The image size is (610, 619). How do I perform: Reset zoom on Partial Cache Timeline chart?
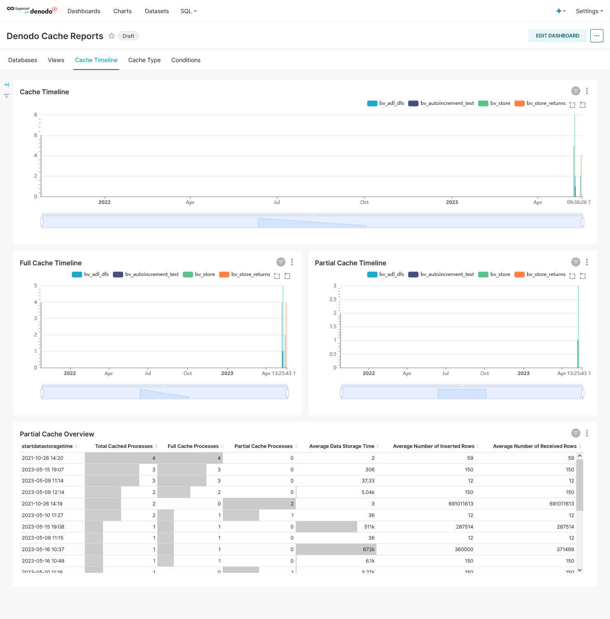click(582, 276)
